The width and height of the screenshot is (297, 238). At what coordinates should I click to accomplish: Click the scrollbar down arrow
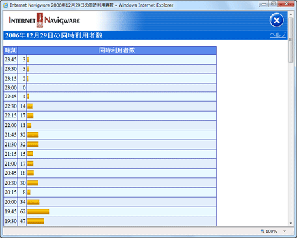click(290, 223)
